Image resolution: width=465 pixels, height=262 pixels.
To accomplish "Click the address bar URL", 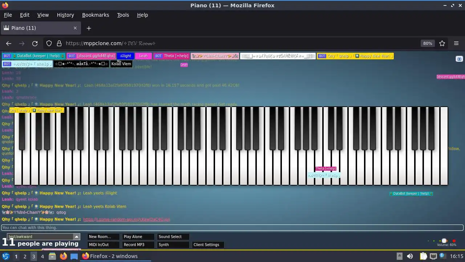I will coord(110,43).
